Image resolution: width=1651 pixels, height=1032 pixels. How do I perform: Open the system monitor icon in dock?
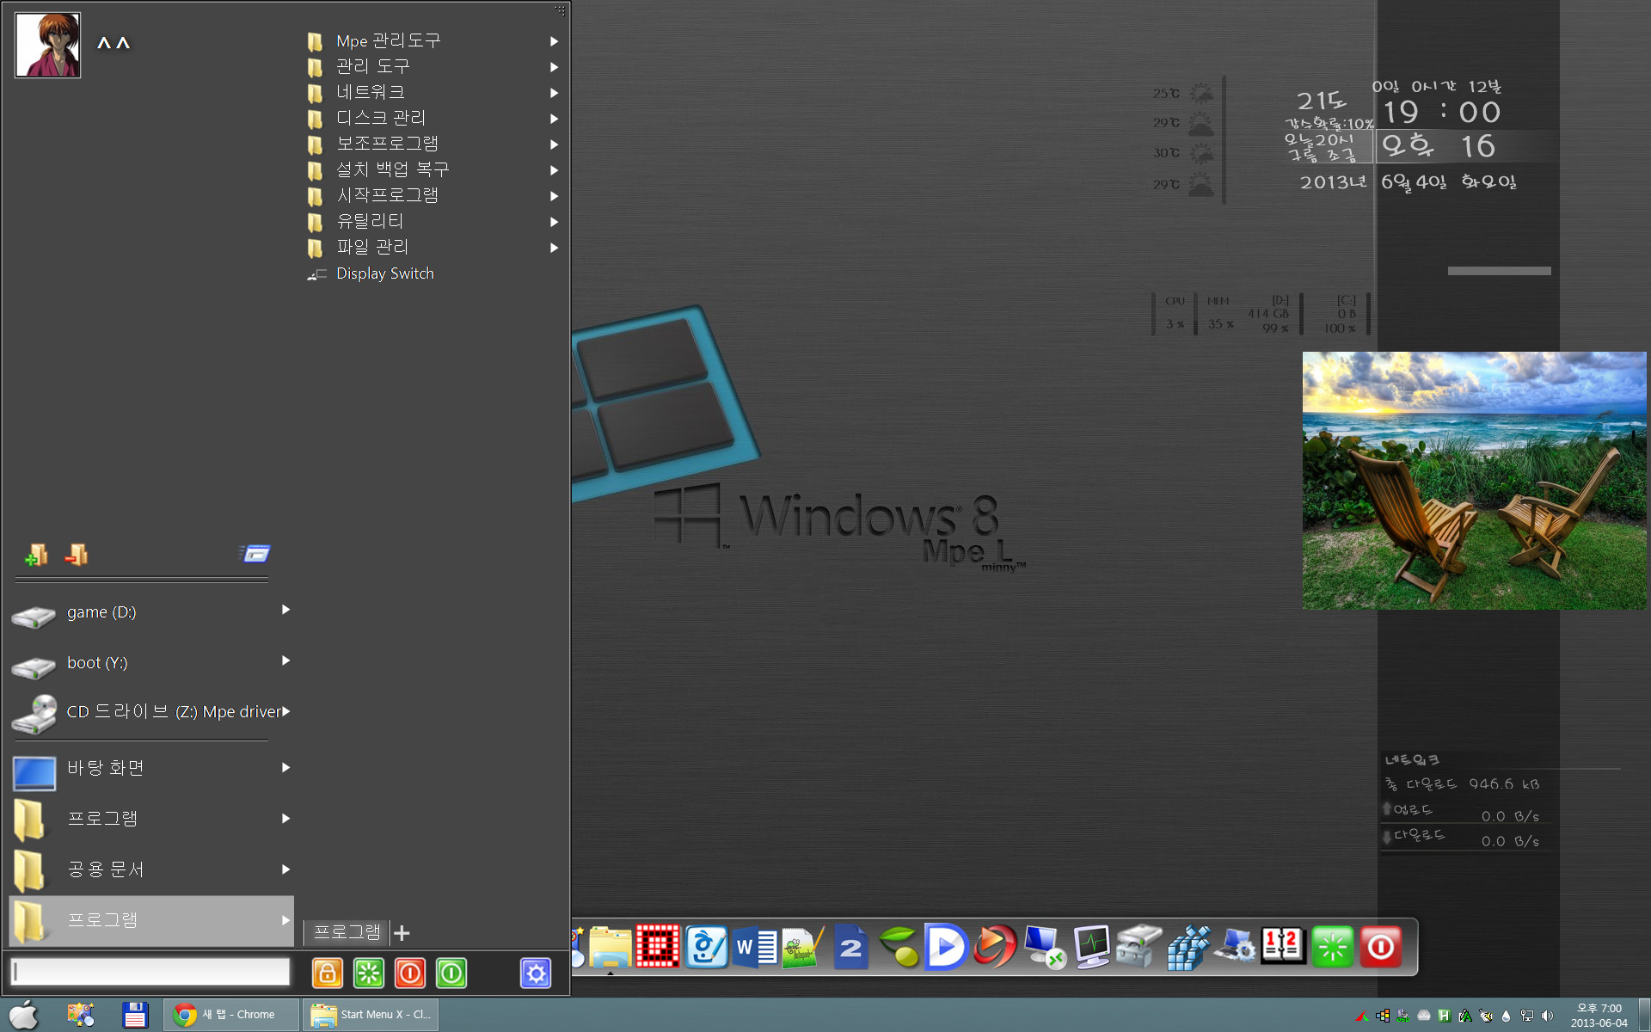[x=1092, y=947]
